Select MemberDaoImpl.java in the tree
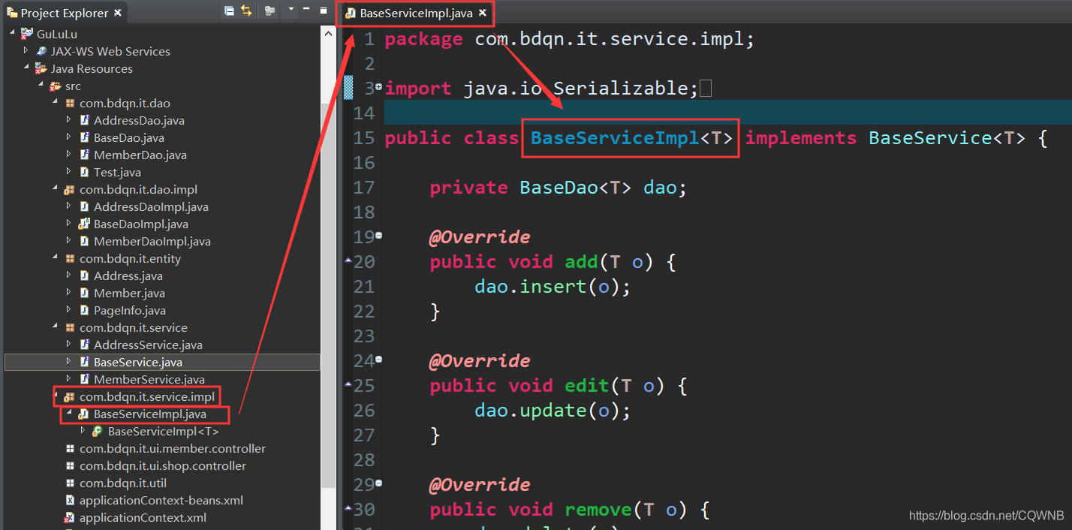Screen dimensions: 1072x530 152,241
